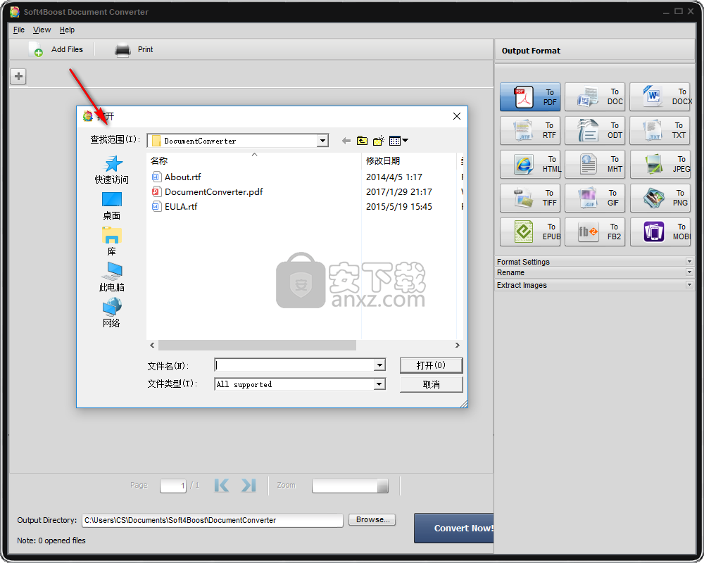704x563 pixels.
Task: Click the Page number field
Action: click(x=173, y=486)
